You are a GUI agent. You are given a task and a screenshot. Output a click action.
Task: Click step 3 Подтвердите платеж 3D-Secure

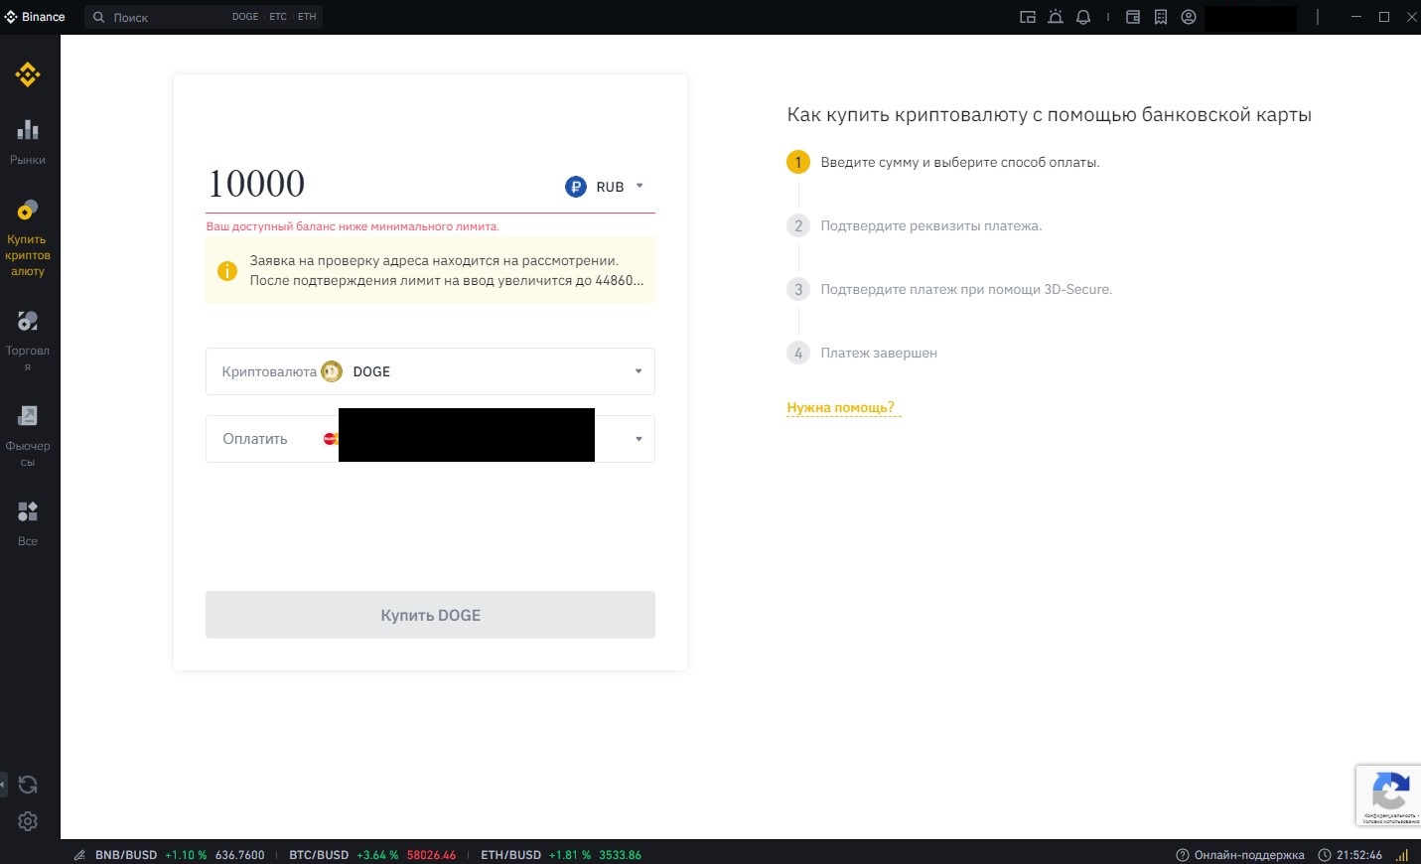[x=966, y=289]
